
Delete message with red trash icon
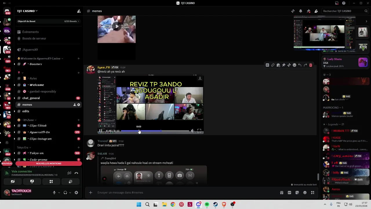311,65
